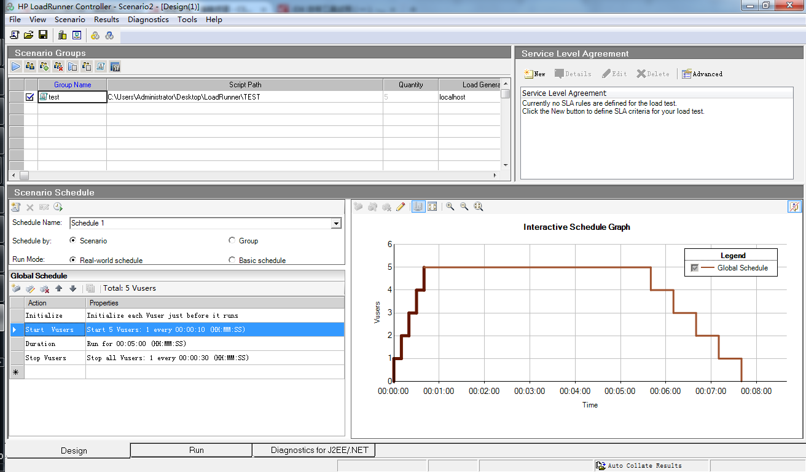Open the Schedule Name dropdown
The height and width of the screenshot is (472, 806).
[x=335, y=224]
